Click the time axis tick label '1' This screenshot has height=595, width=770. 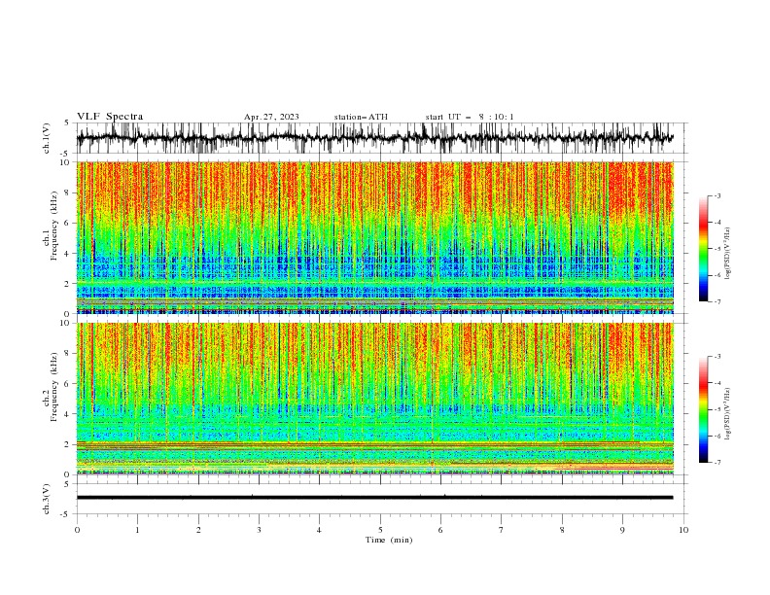pyautogui.click(x=137, y=530)
